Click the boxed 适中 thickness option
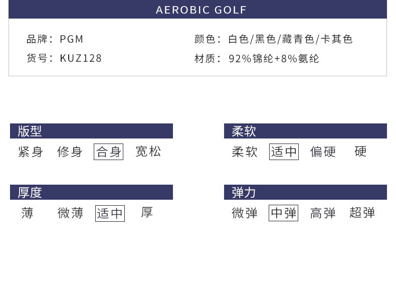The image size is (396, 281). point(110,213)
